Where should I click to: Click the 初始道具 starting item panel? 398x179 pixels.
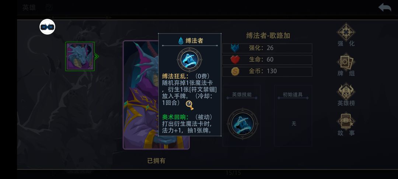[293, 116]
